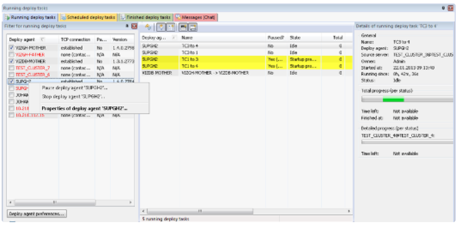Viewport: 461px width, 225px height.
Task: Switch to Running deploy tasks tab
Action: 30,17
